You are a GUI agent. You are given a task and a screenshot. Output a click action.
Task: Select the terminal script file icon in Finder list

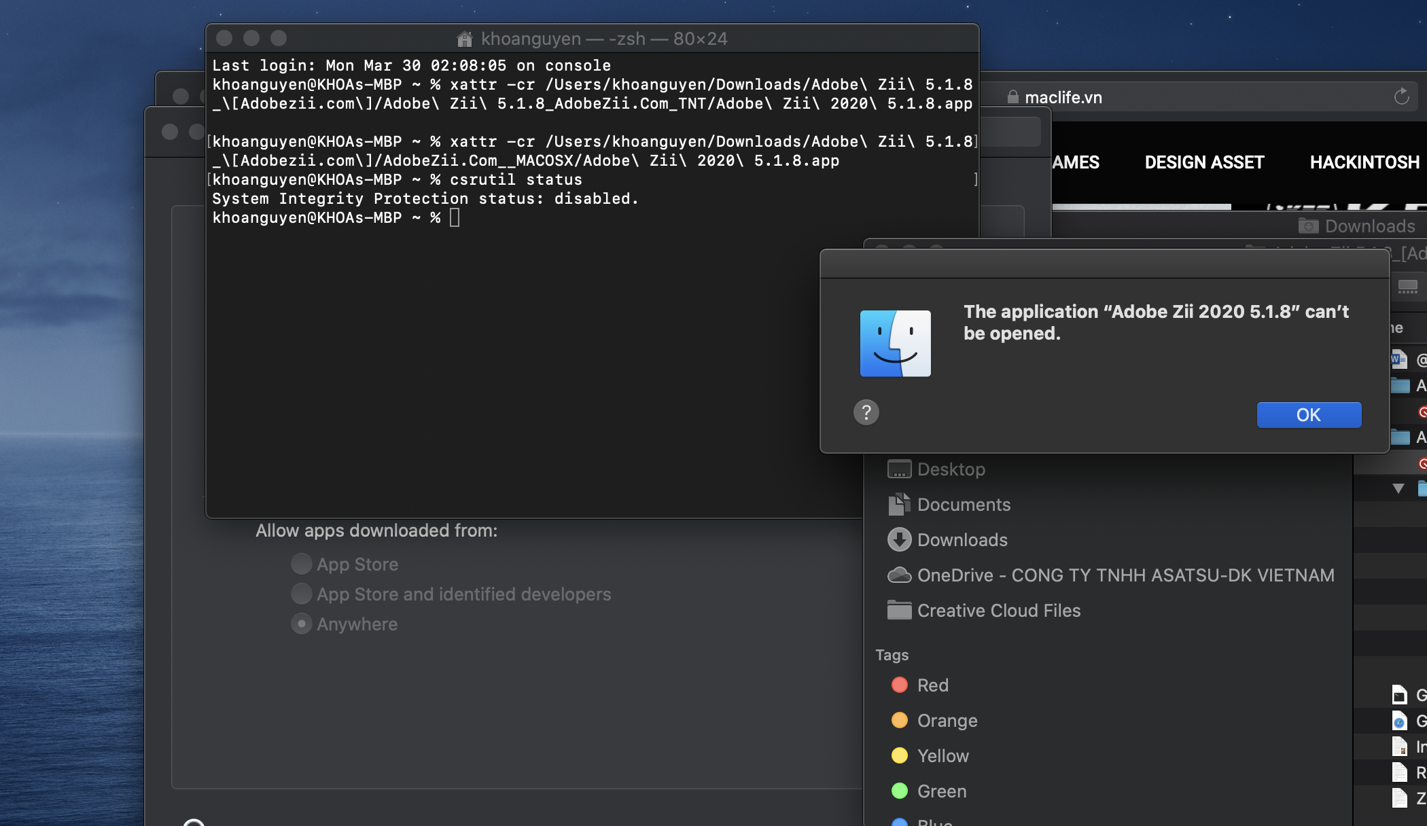(x=1399, y=695)
